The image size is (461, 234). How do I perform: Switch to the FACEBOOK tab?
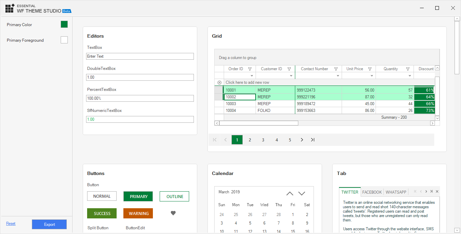coord(372,192)
